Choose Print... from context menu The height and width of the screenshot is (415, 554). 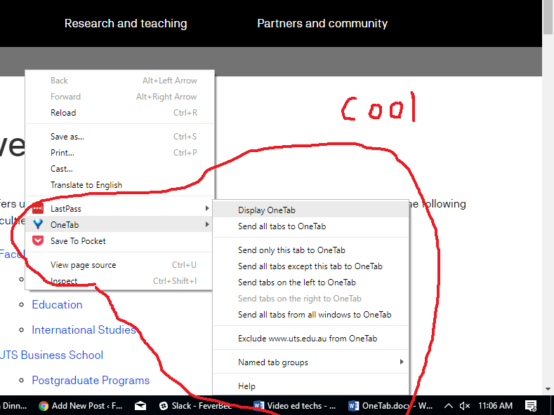[120, 153]
